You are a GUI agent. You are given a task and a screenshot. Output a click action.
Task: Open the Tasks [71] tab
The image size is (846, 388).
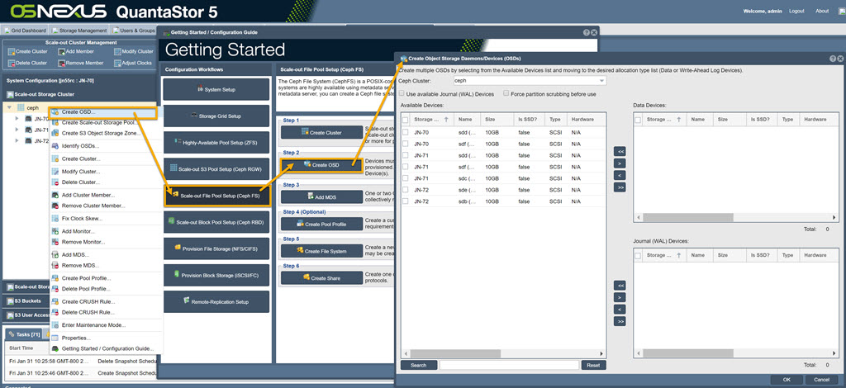coord(24,334)
